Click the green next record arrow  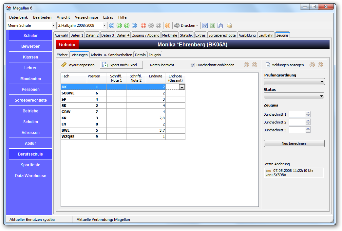[x=127, y=26]
